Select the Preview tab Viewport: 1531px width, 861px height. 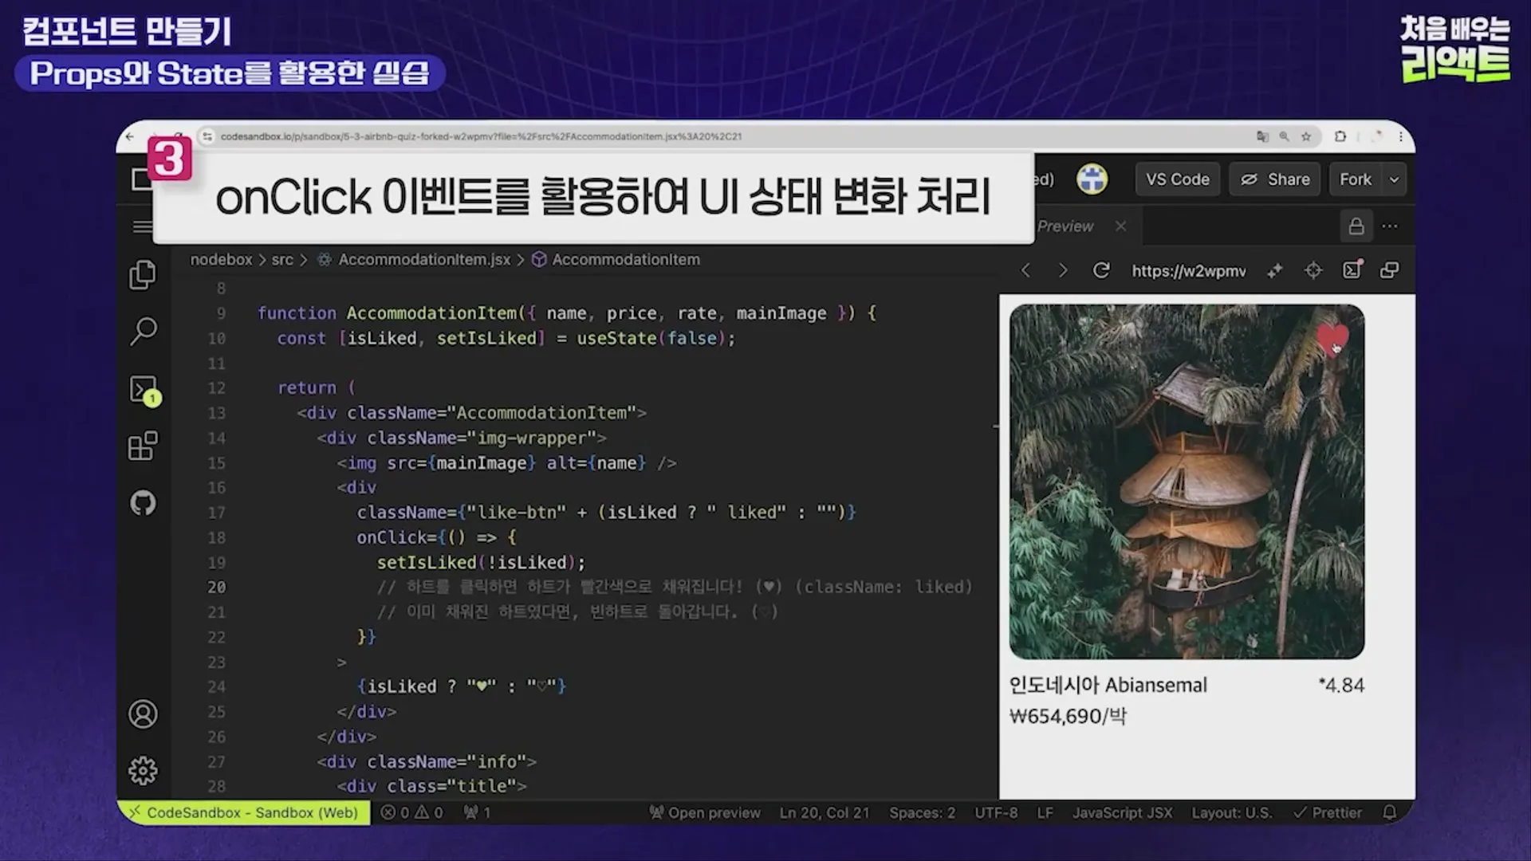(x=1065, y=226)
